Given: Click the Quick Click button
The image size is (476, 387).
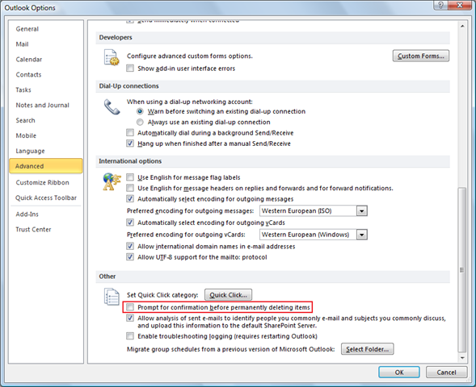Looking at the screenshot, I should point(228,295).
